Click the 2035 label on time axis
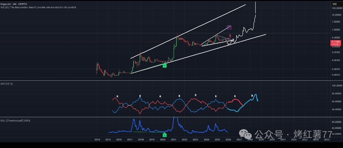The image size is (343, 148). [327, 139]
